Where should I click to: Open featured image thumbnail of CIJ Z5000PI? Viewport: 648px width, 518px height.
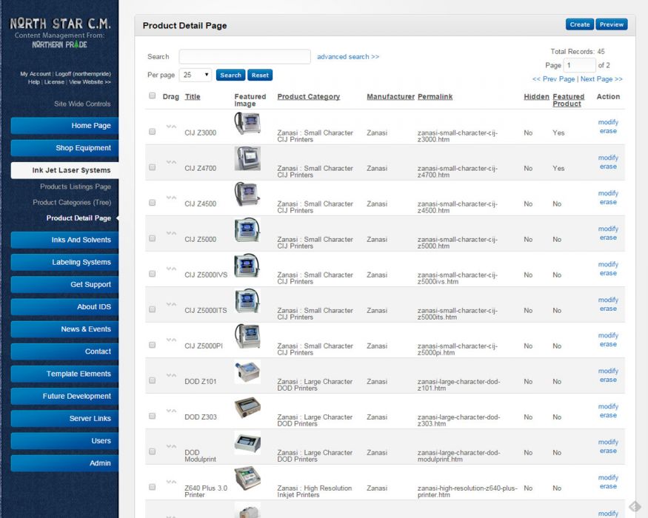(247, 336)
